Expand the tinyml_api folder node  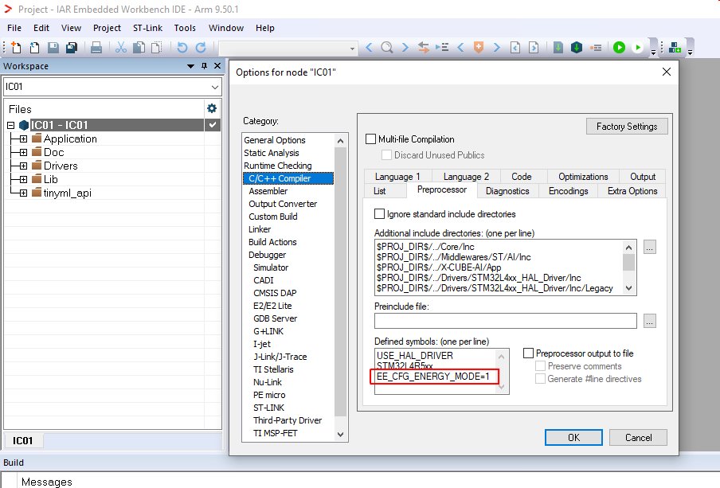tap(23, 193)
